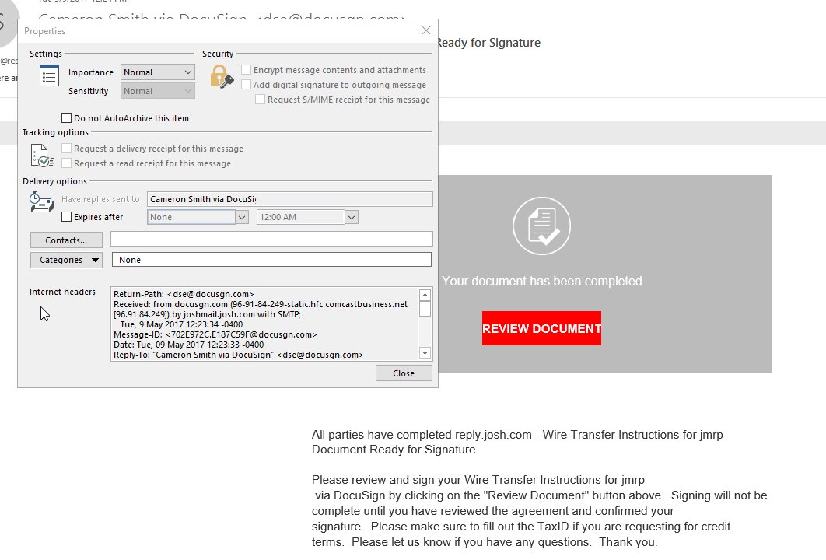Check Request a read receipt option
The height and width of the screenshot is (560, 826).
tap(67, 163)
